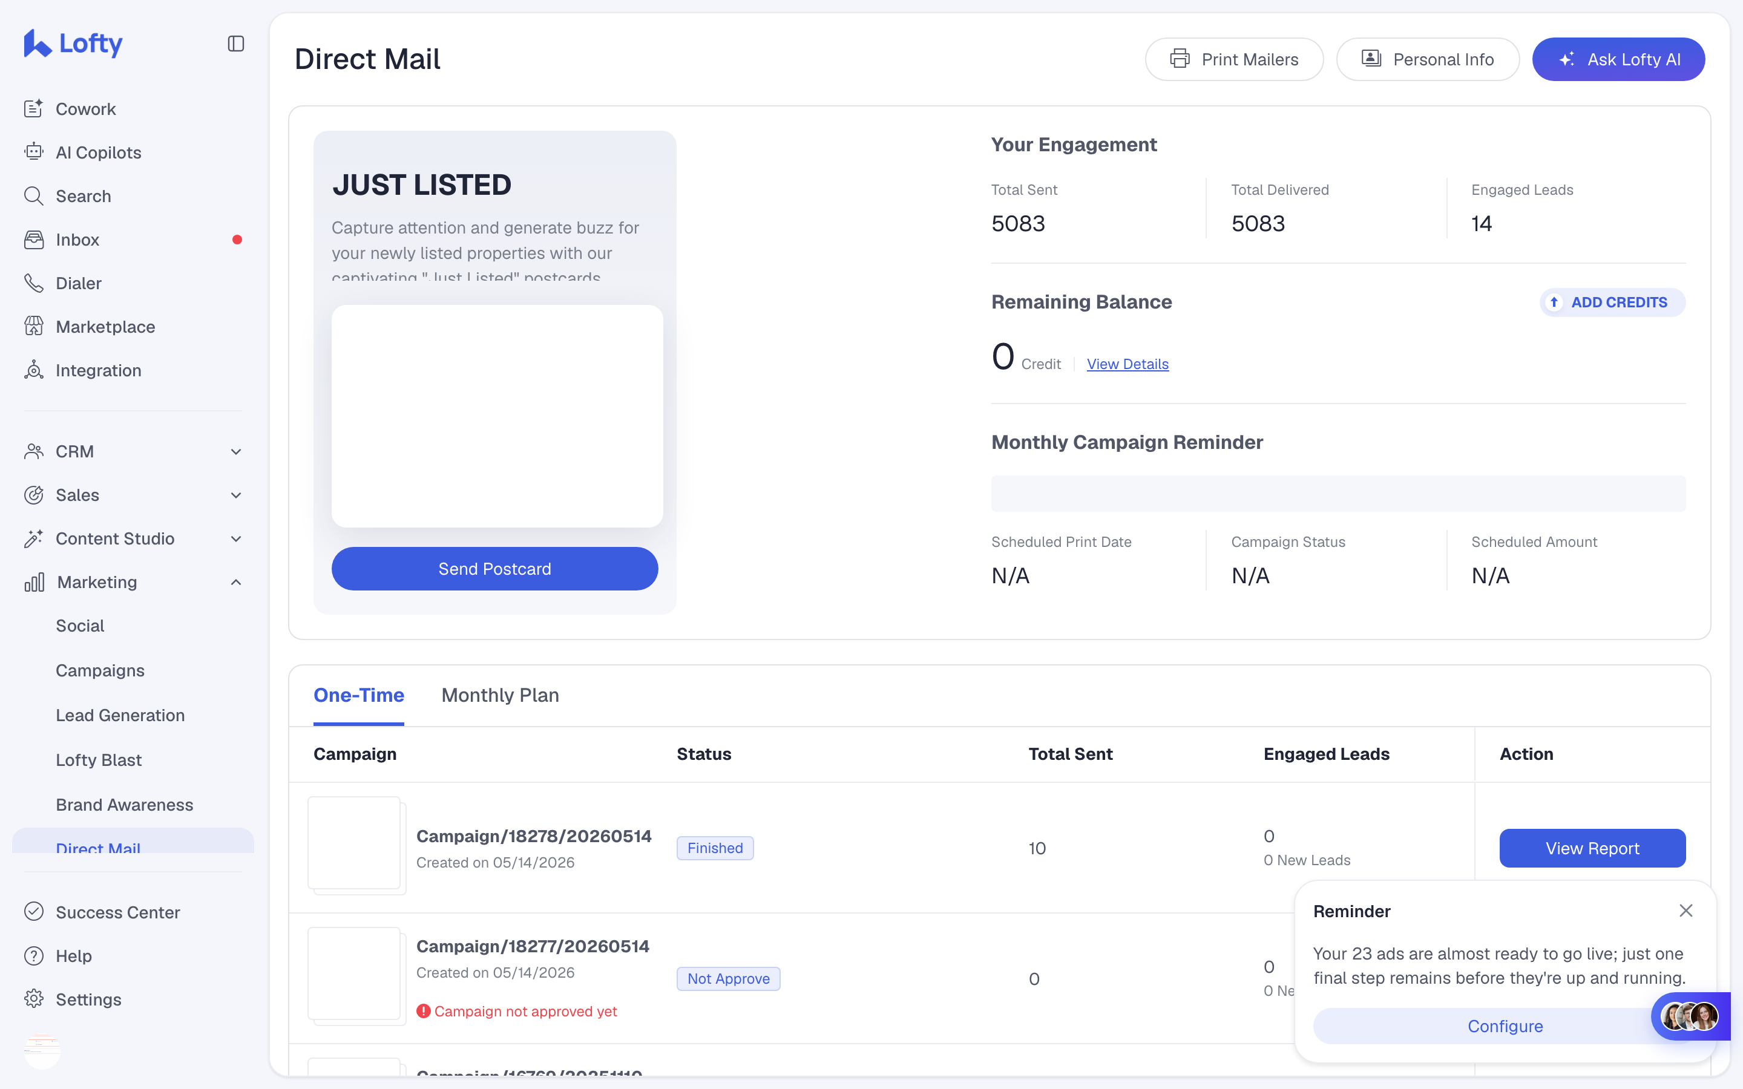Viewport: 1743px width, 1089px height.
Task: Expand the Content Studio chevron
Action: pyautogui.click(x=235, y=538)
